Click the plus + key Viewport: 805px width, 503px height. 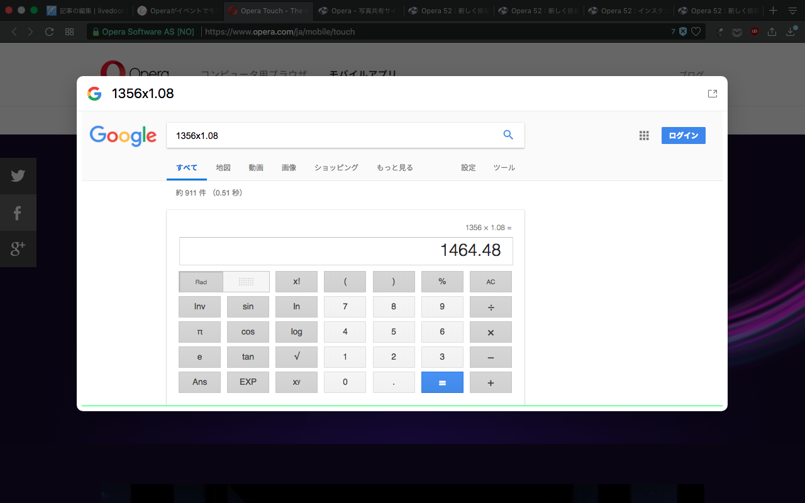[x=491, y=382]
